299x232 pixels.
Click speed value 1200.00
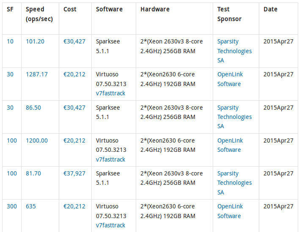[37, 140]
